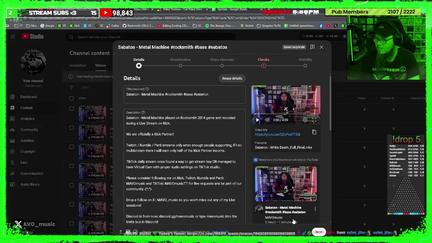Open video preview settings gear
Screen dimensions: 432x243
point(305,120)
